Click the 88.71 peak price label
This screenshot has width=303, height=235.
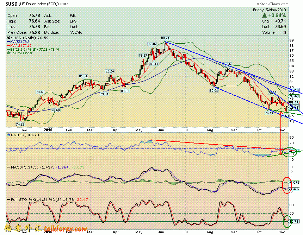pyautogui.click(x=165, y=38)
